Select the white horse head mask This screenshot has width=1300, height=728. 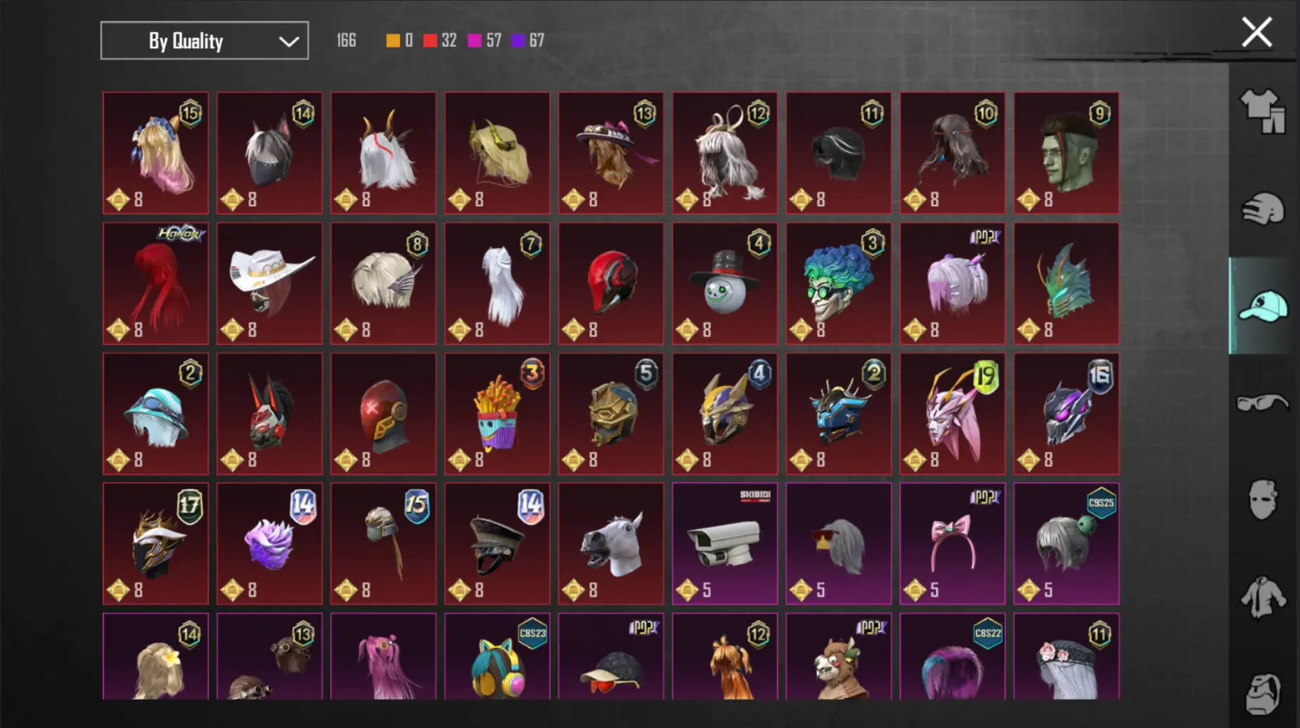point(611,543)
